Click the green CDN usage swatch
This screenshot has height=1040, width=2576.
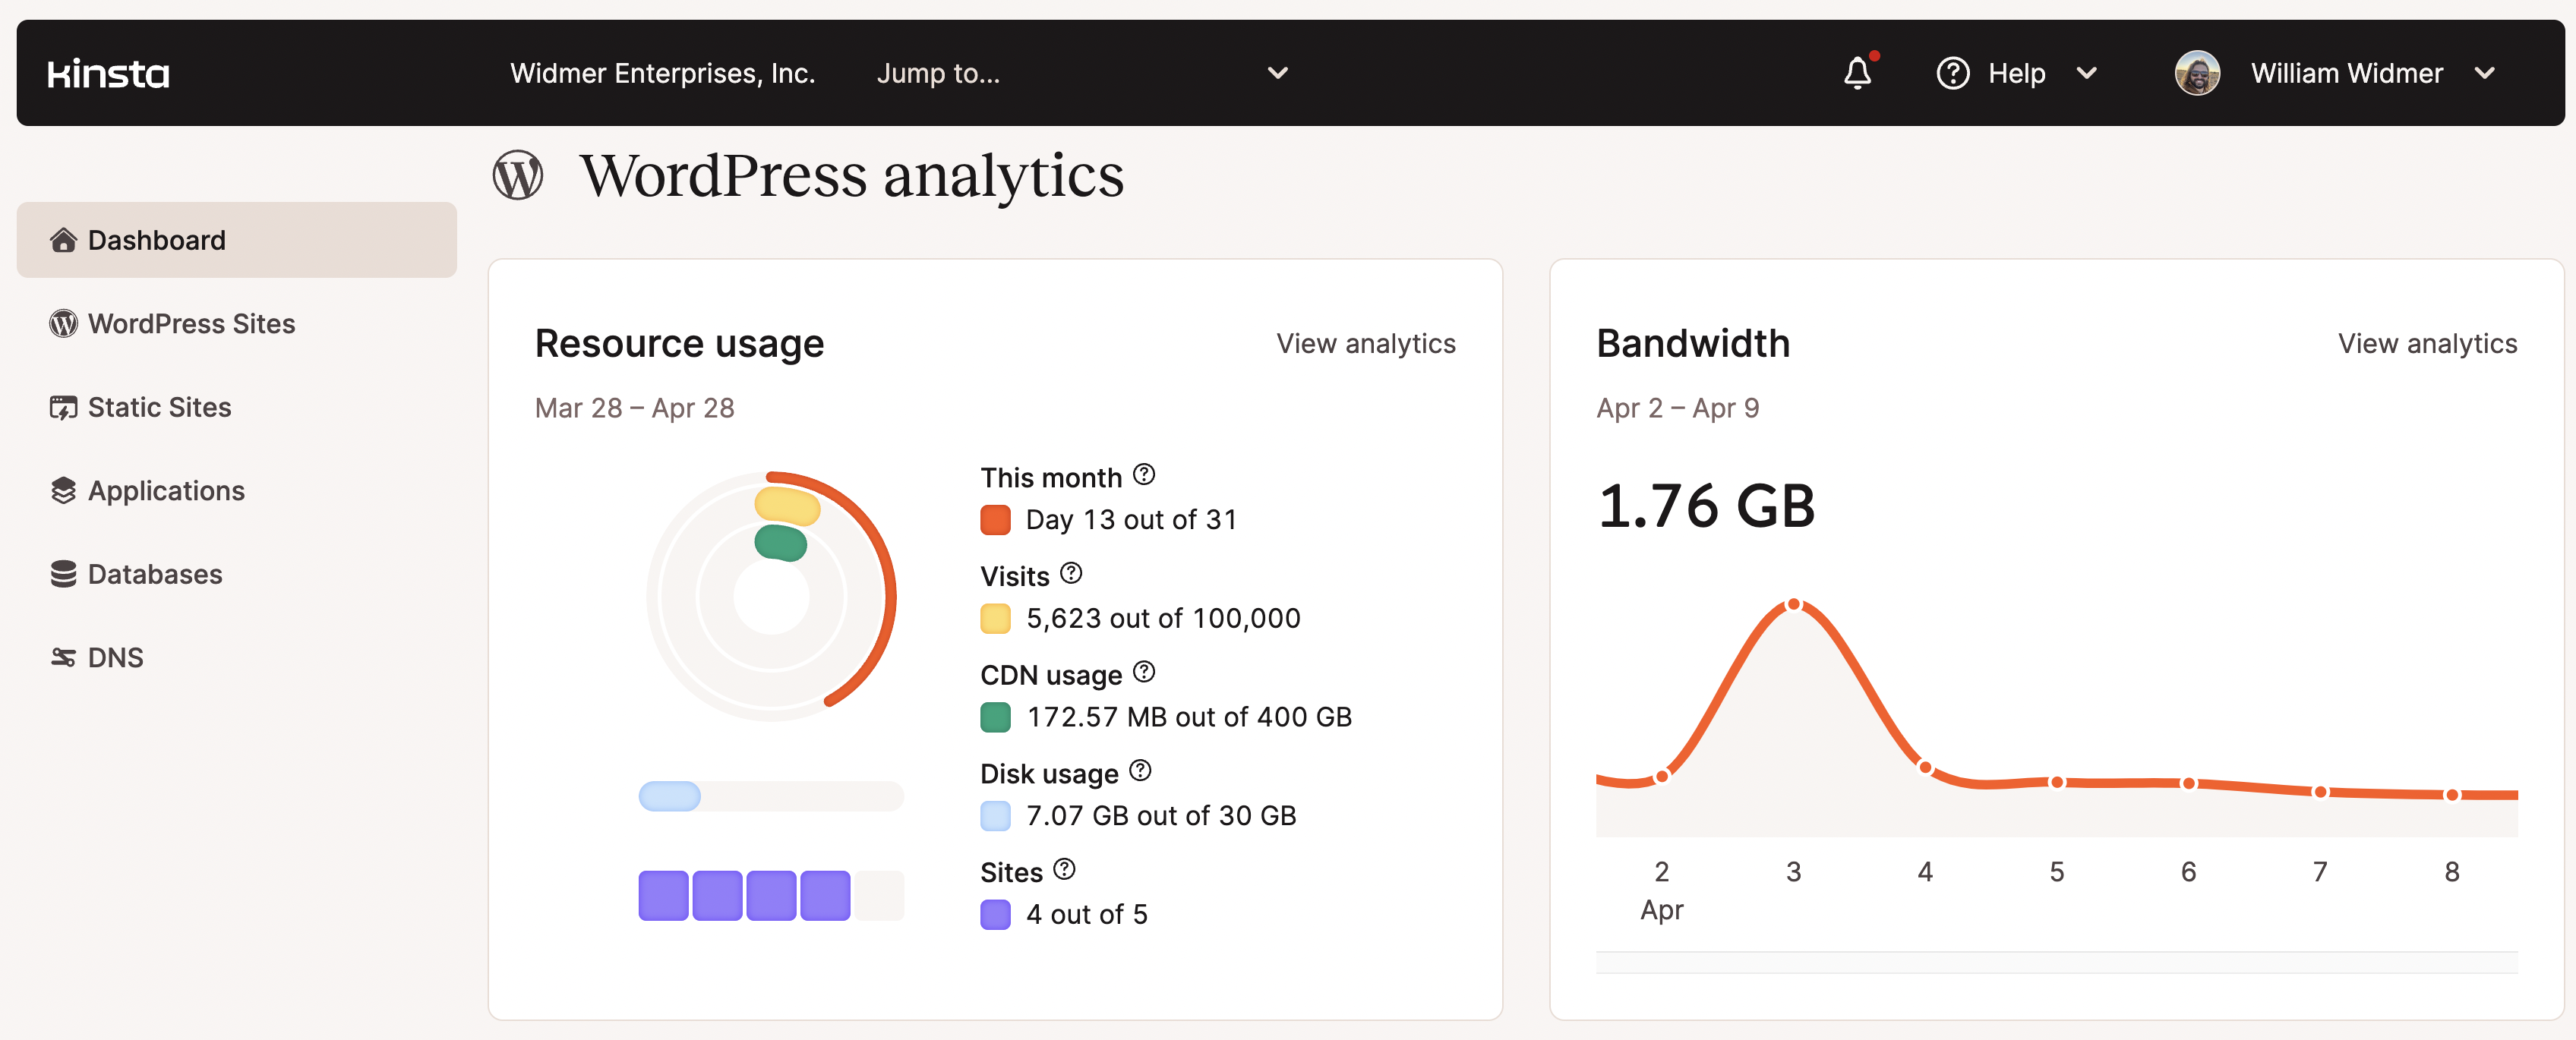(x=995, y=717)
